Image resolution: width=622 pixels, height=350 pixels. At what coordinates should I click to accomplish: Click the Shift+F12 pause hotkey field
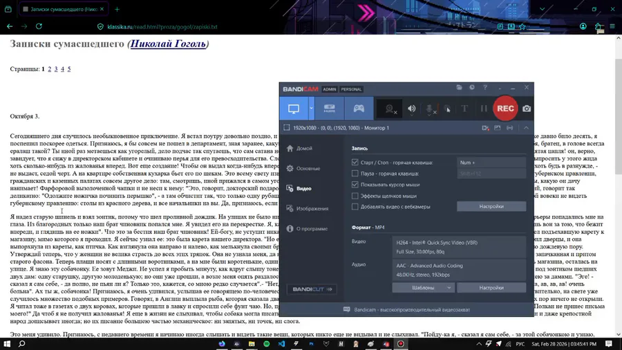491,174
